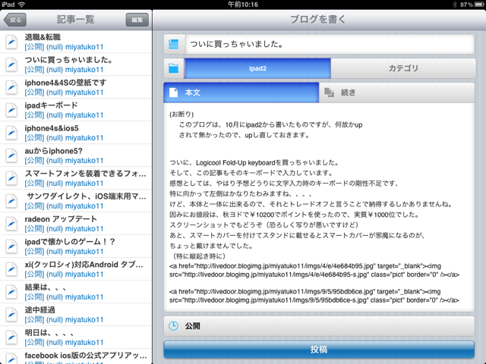The image size is (486, 364).
Task: Open article xi(クッロシィ)対応Android タブ…
Action: pyautogui.click(x=76, y=269)
